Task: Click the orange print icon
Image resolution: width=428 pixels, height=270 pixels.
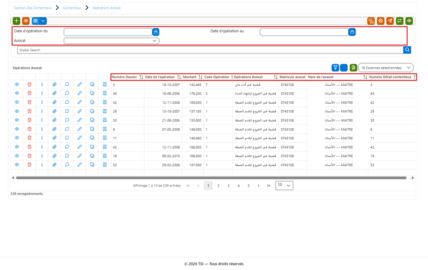Action: 380,21
